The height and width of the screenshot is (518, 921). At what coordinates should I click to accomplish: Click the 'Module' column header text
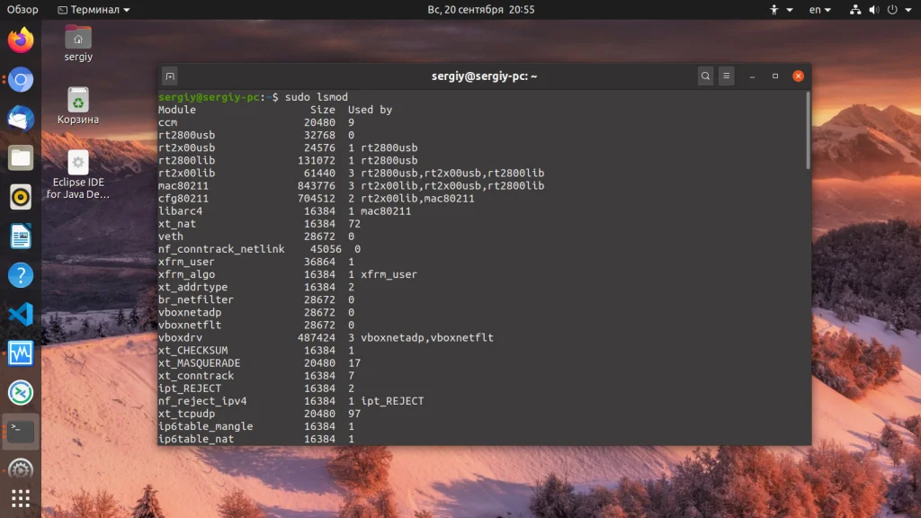click(x=177, y=110)
